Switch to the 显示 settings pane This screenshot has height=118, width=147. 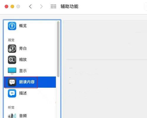point(30,71)
